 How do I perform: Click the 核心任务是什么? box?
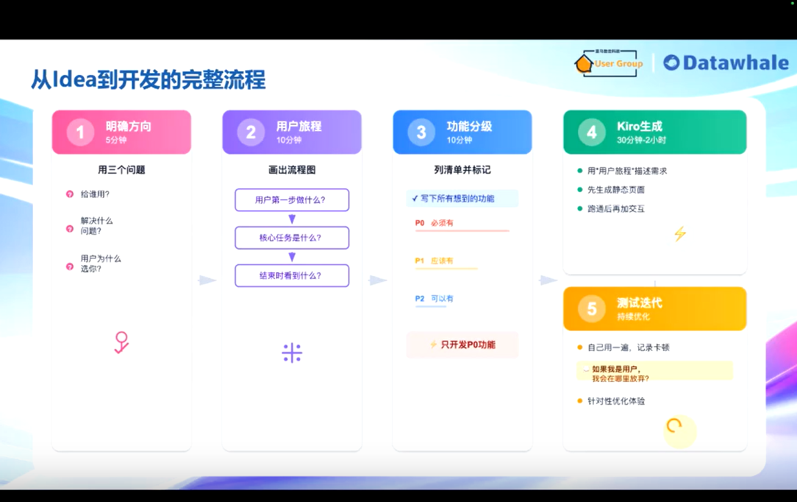292,238
